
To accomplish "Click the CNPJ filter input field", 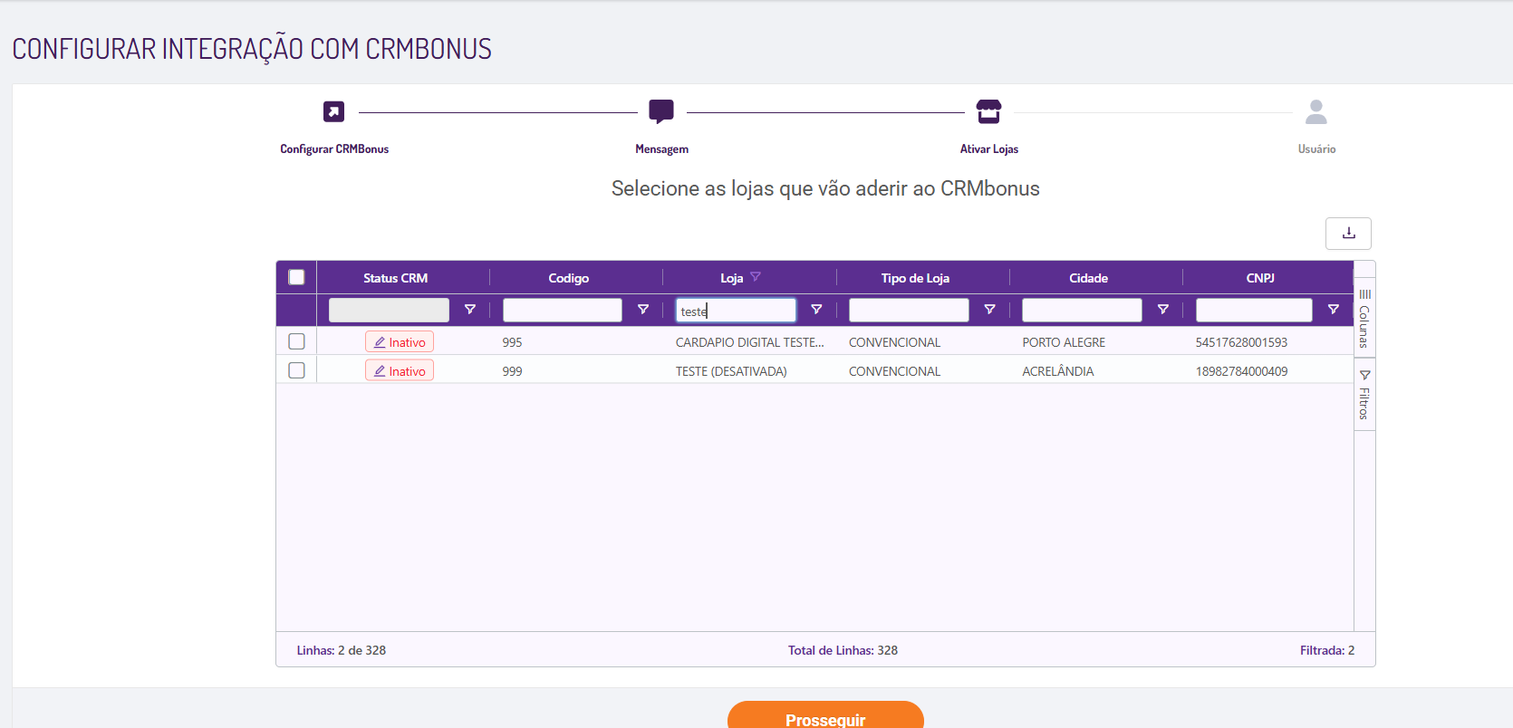I will point(1254,310).
